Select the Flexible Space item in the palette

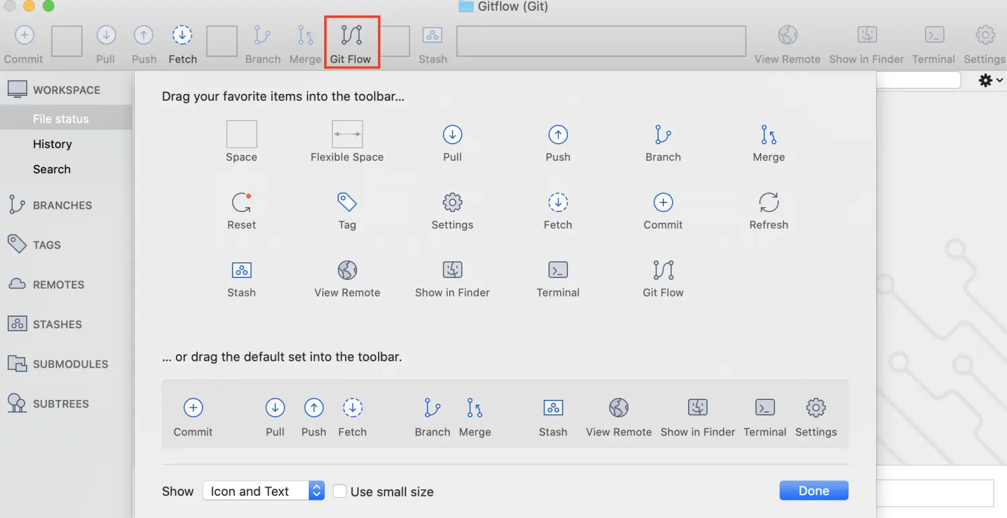347,142
